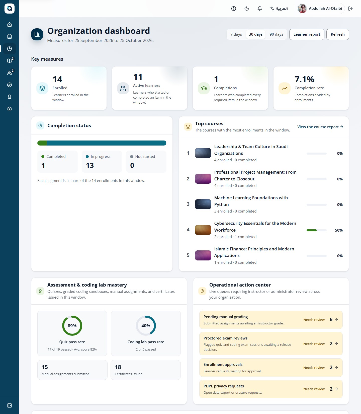Open the learners people icon in sidebar
The image size is (361, 414).
coord(10,73)
